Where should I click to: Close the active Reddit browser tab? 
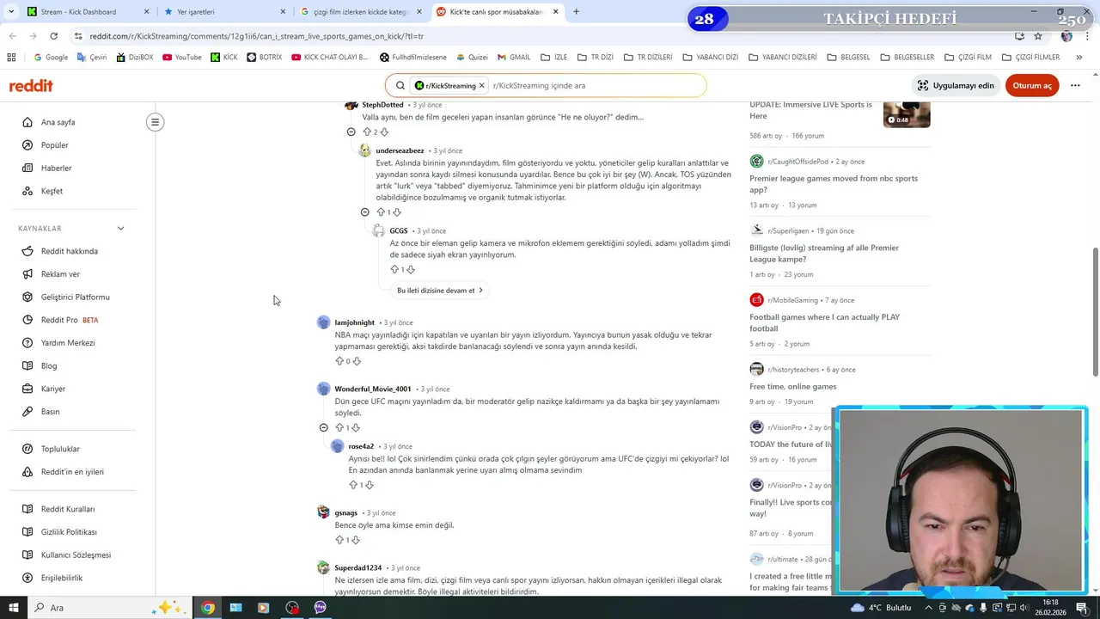point(556,12)
